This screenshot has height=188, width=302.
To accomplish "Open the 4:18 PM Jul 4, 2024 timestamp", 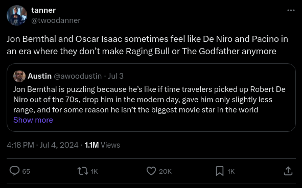I will [x=42, y=145].
